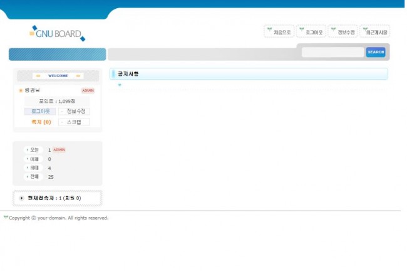Select the 전체 visitor label

34,177
